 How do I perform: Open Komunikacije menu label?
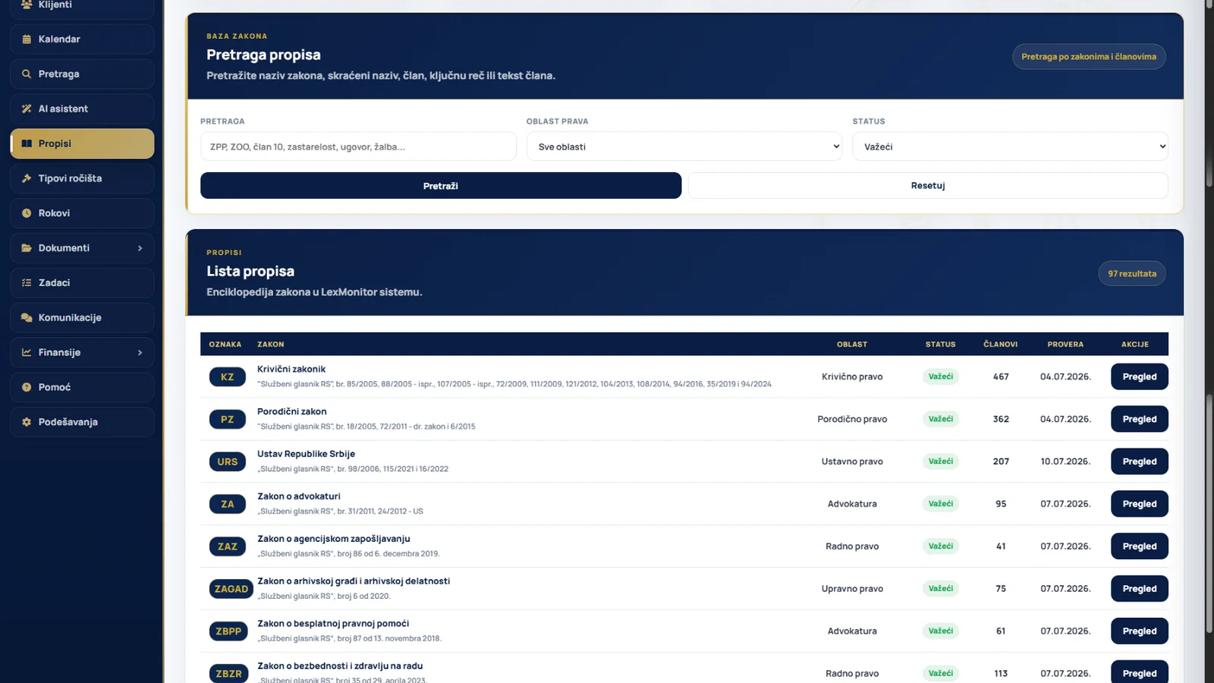click(x=70, y=318)
